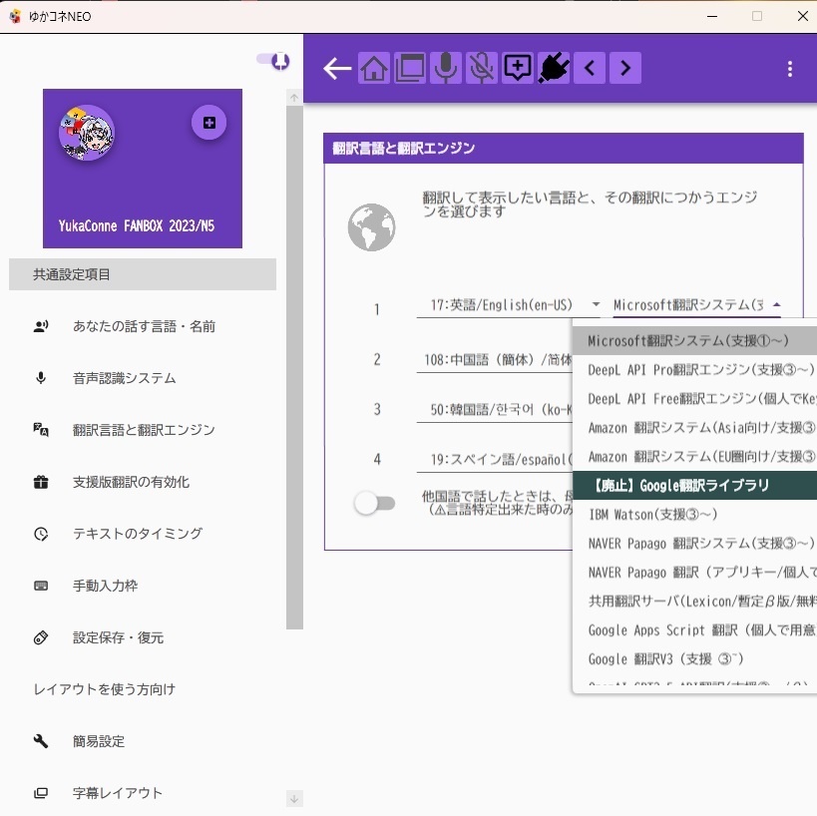Click the windows/layers icon in the toolbar
This screenshot has width=817, height=816.
(409, 68)
